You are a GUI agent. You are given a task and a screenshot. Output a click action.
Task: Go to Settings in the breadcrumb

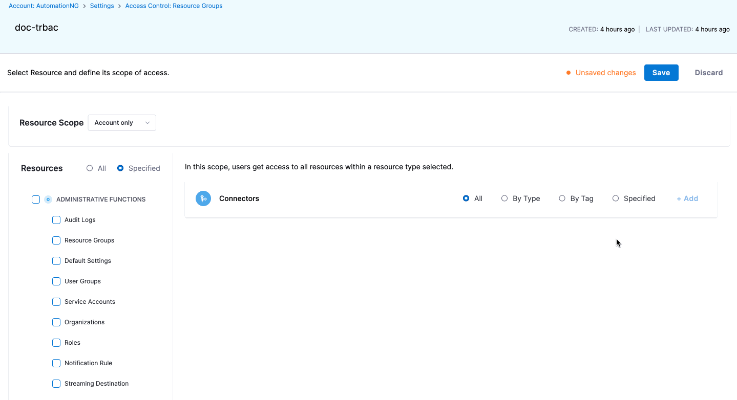(x=102, y=6)
